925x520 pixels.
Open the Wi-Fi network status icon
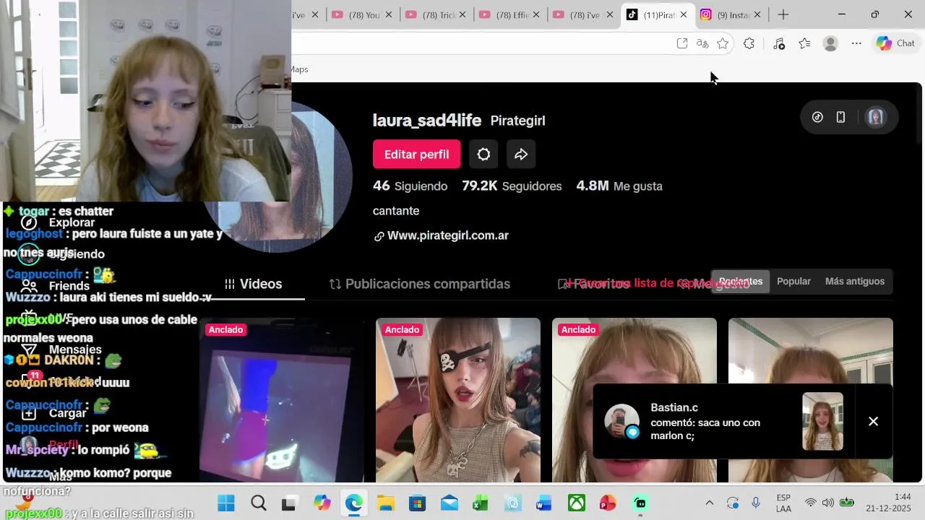point(811,503)
